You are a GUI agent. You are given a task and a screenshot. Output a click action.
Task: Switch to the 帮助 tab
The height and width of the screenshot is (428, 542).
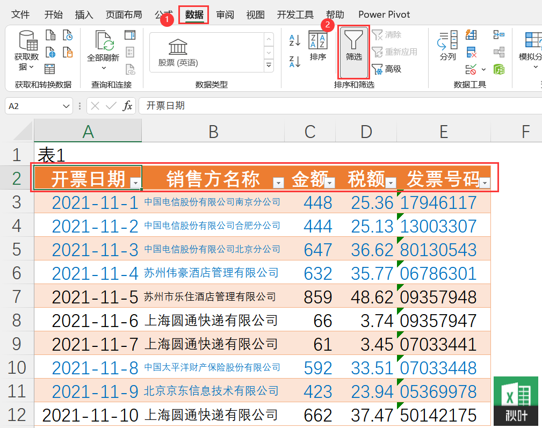click(335, 14)
